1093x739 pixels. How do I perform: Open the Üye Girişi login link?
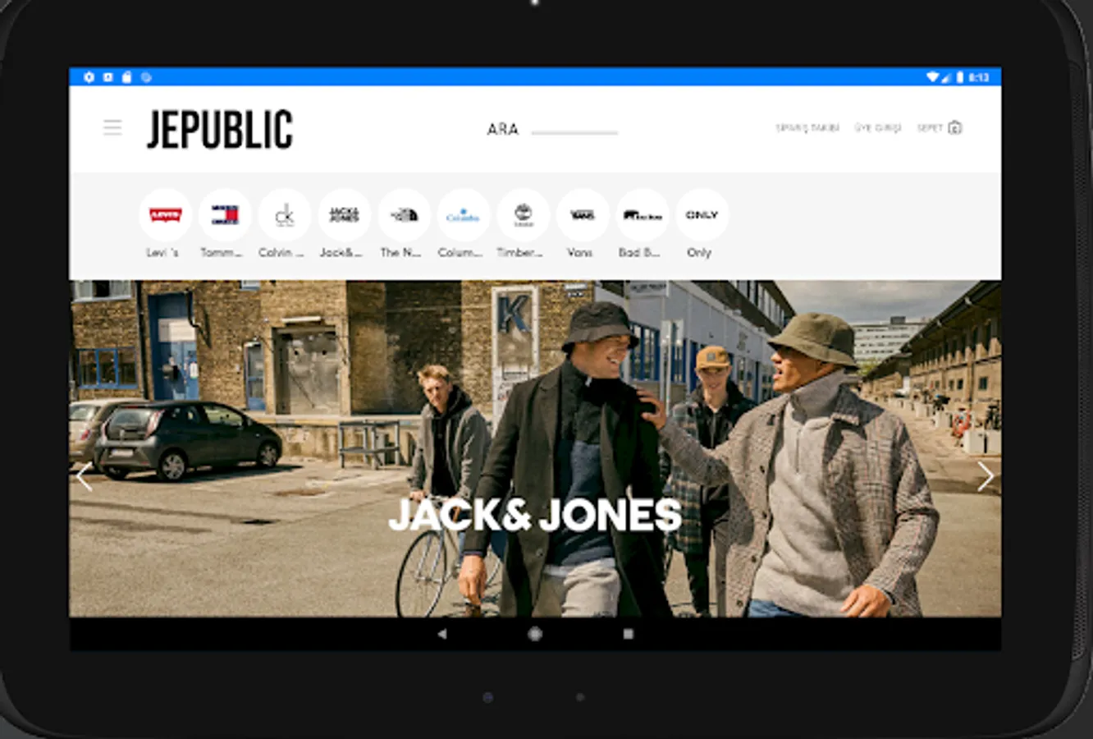pos(878,128)
